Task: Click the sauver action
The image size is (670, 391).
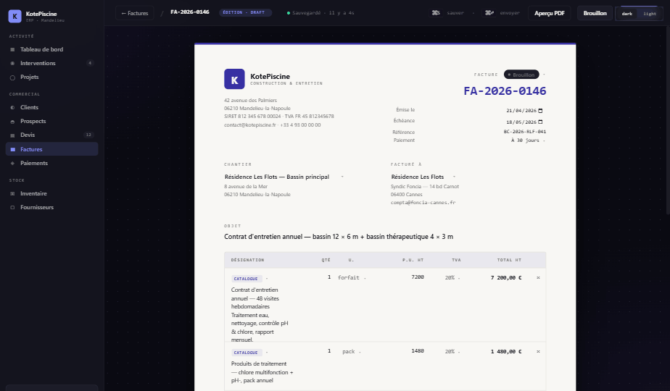Action: (x=455, y=13)
